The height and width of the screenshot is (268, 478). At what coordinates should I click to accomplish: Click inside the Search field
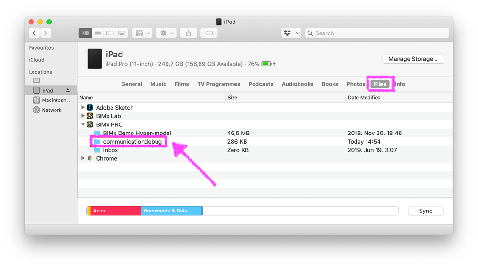[378, 33]
